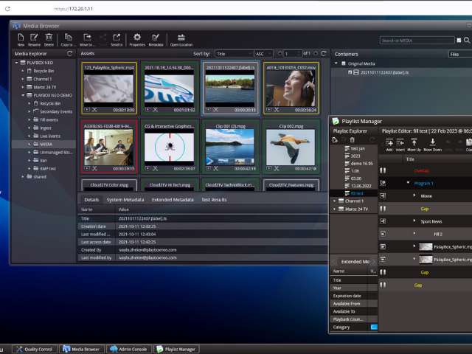Screen dimensions: 472x354
Task: Click the Move Up icon in Playlist Editor
Action: [414, 142]
